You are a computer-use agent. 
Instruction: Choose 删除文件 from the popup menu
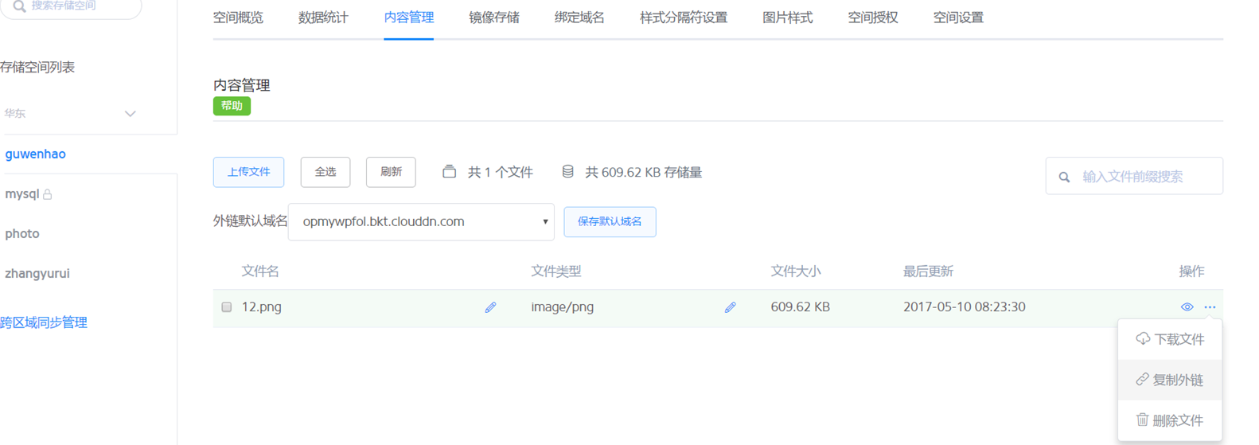[1170, 420]
